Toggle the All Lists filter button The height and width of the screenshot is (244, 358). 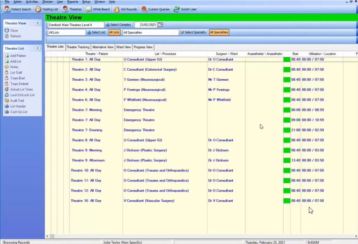point(114,32)
